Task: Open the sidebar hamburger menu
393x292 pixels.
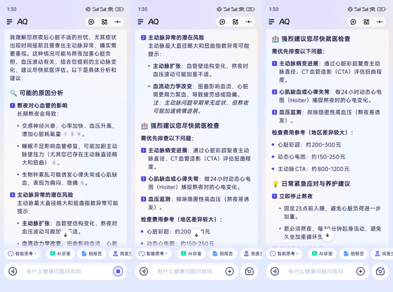Action: click(9, 22)
